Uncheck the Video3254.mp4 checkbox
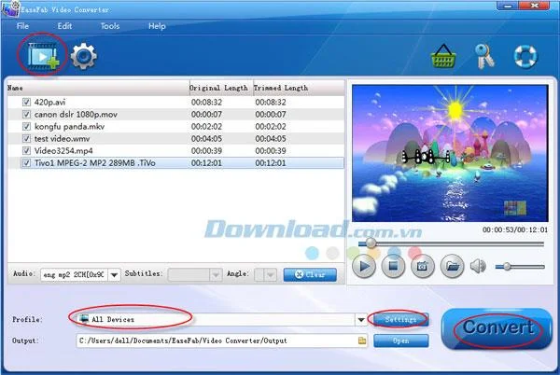This screenshot has width=560, height=375. pyautogui.click(x=26, y=150)
